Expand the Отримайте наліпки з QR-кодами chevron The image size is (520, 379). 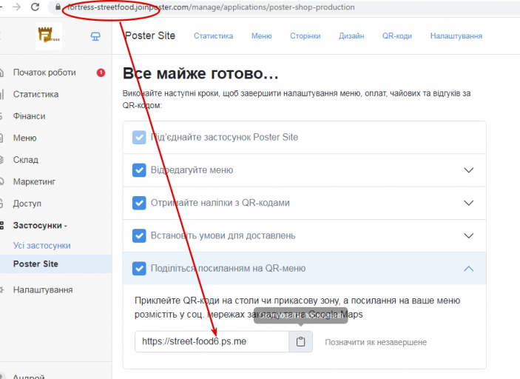pyautogui.click(x=469, y=203)
